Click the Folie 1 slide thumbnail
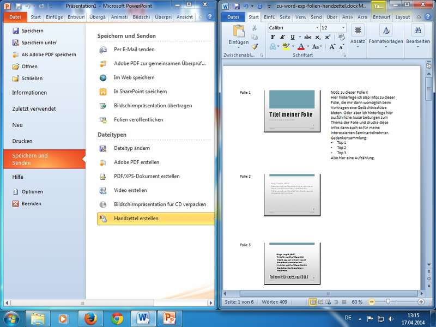Image resolution: width=436 pixels, height=327 pixels. pyautogui.click(x=292, y=111)
